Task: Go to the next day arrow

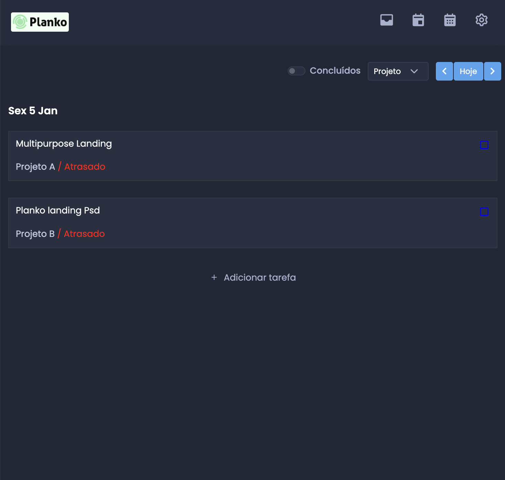Action: [492, 71]
